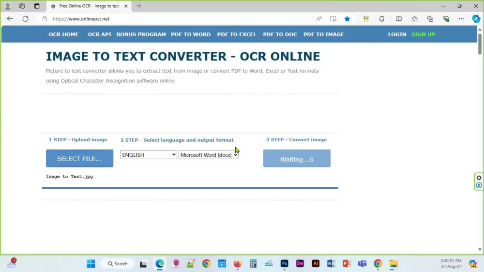Open the Collections icon
The image size is (484, 272).
pos(430,19)
